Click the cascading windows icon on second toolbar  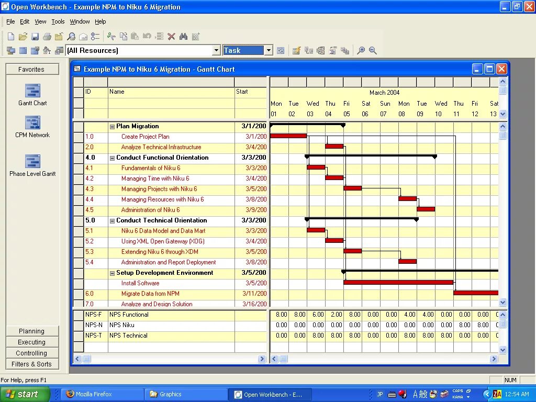11,51
